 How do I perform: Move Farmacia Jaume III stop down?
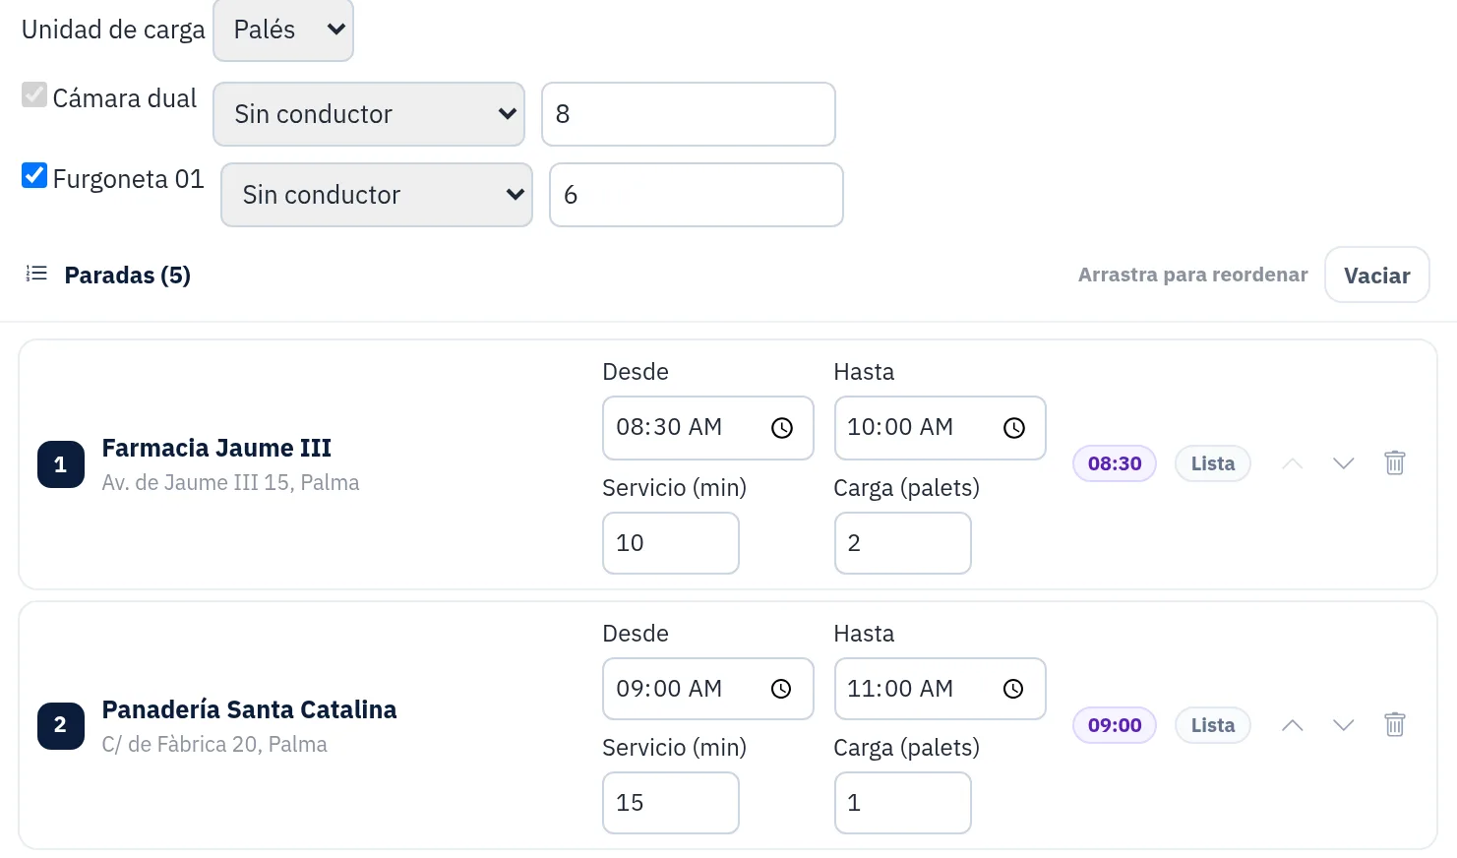1343,463
